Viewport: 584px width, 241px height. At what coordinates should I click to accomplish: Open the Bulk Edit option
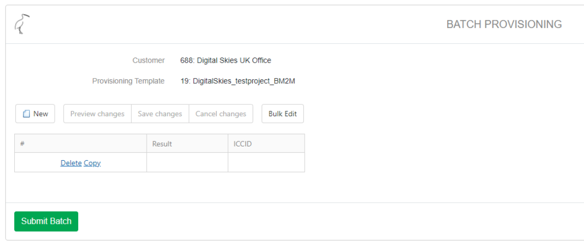282,114
